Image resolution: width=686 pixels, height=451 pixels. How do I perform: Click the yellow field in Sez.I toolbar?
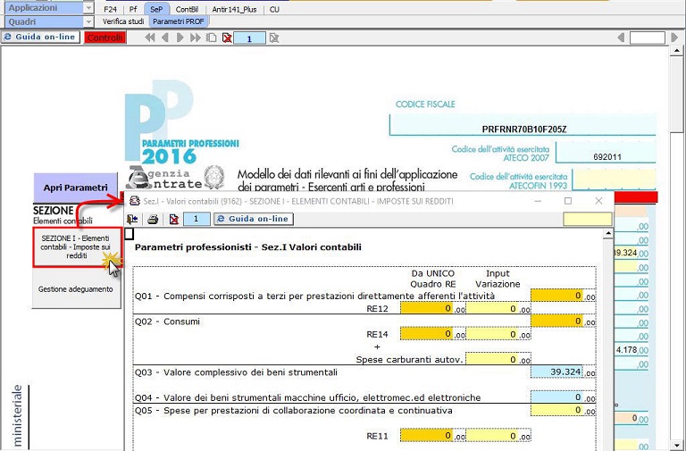click(587, 219)
